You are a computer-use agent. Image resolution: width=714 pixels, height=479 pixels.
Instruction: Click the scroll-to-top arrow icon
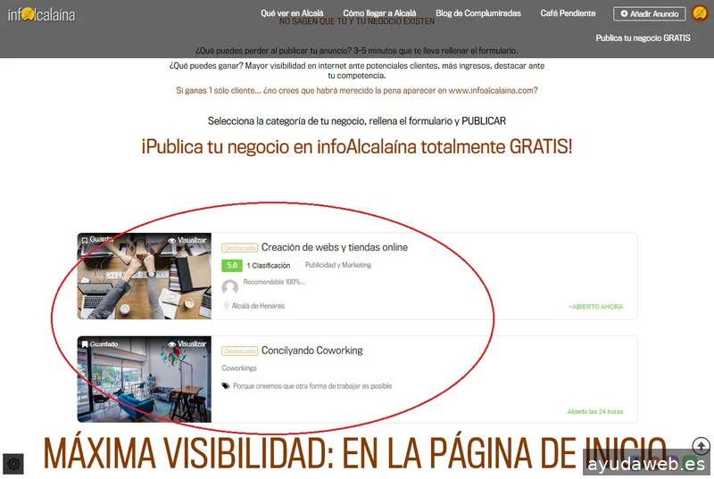701,445
